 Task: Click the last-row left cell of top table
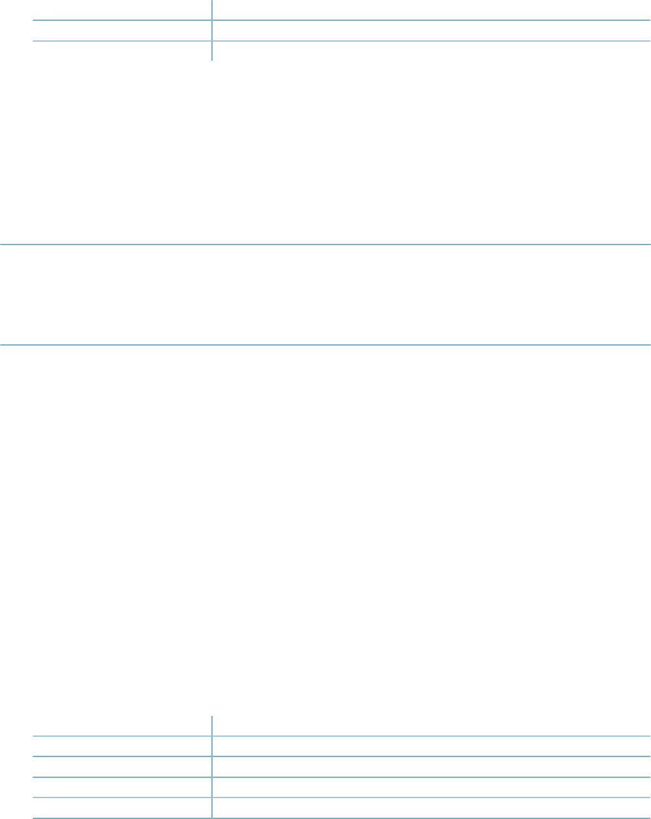pyautogui.click(x=122, y=51)
